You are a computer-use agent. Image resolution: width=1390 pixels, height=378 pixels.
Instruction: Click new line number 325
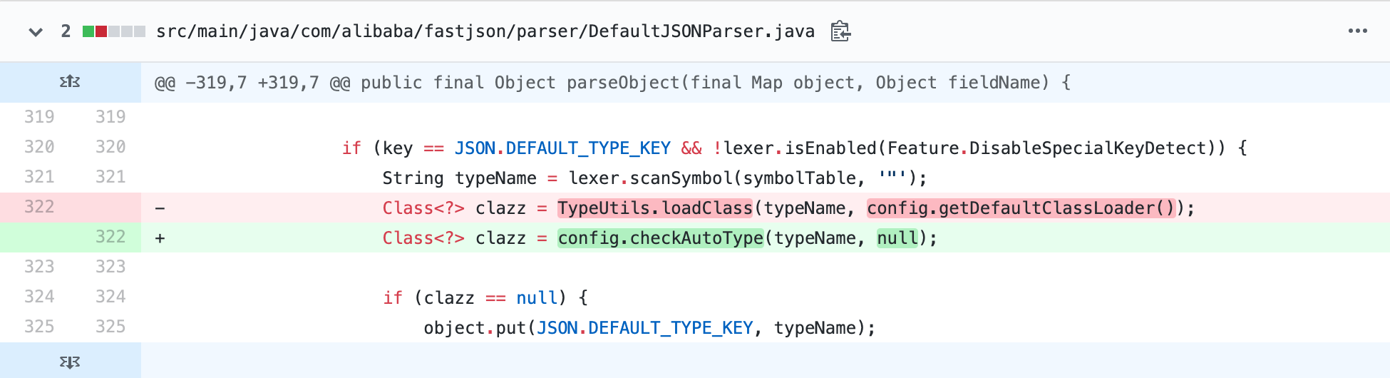tap(110, 327)
